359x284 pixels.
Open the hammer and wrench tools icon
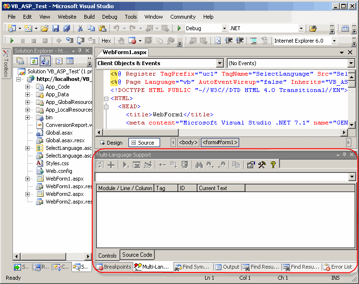tap(262, 165)
